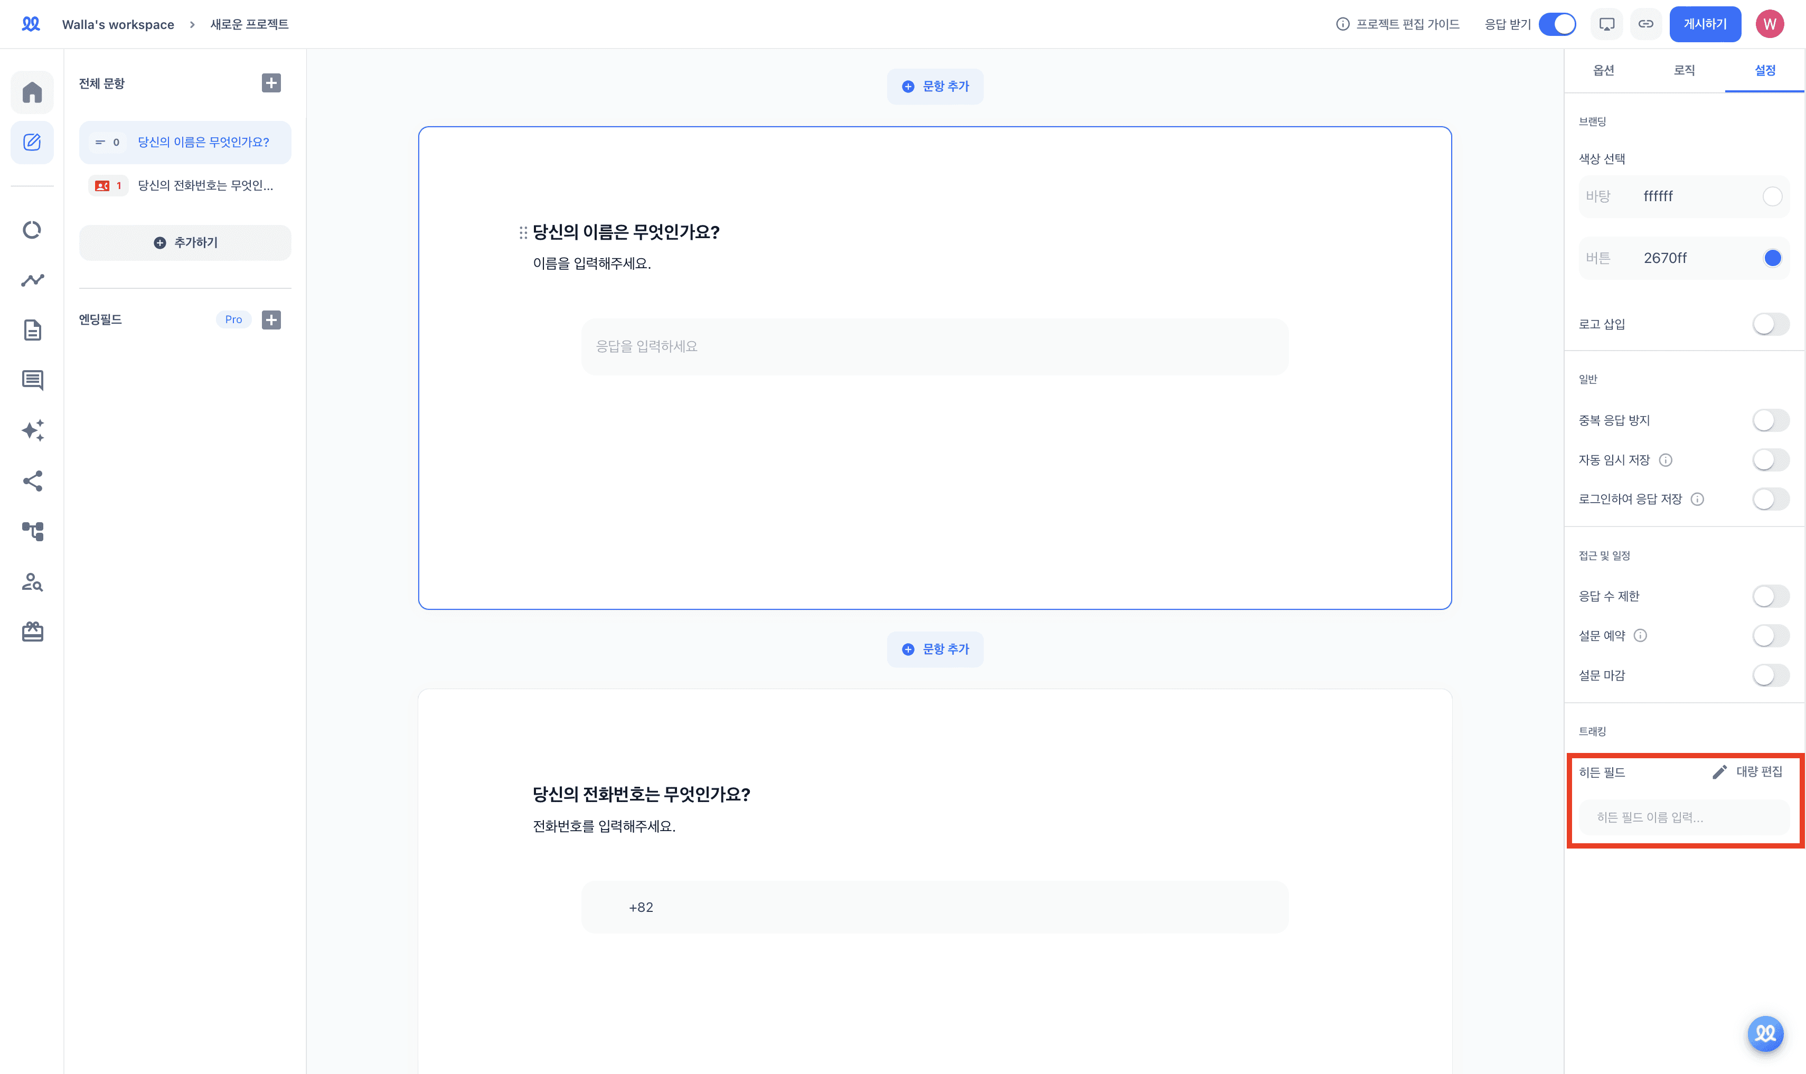
Task: Click the 게시하기 publish button
Action: [x=1705, y=24]
